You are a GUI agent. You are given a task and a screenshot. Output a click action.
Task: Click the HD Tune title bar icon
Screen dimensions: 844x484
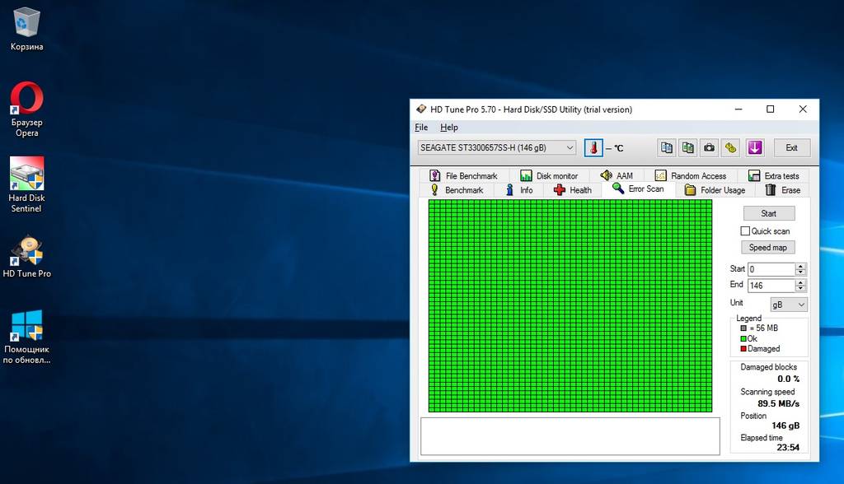point(421,109)
